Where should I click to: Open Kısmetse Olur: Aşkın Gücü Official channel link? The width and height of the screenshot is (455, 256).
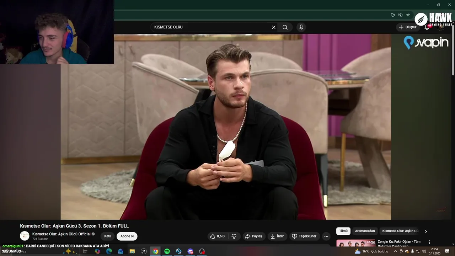tap(61, 234)
